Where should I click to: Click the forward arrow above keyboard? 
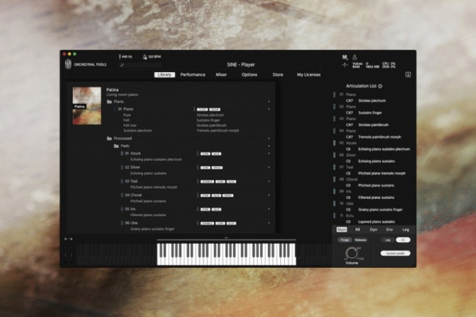(71, 239)
